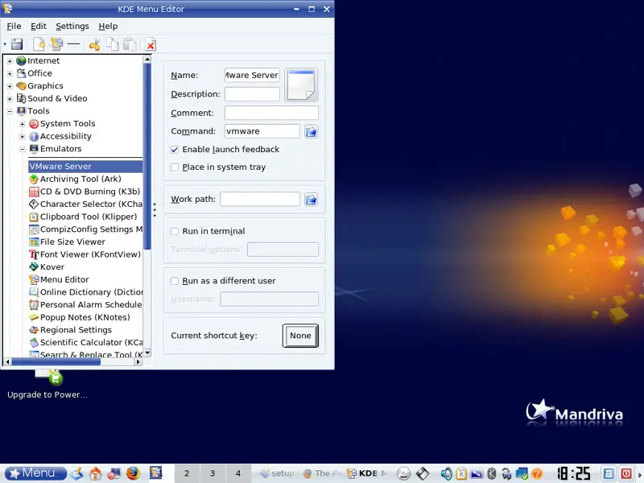Click the None shortcut key button

[300, 336]
